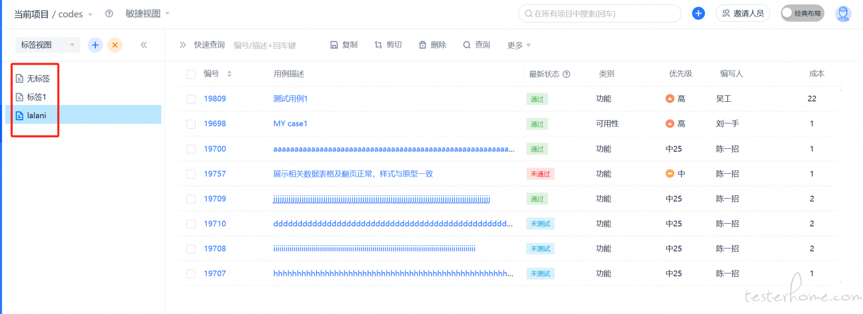This screenshot has height=314, width=863.
Task: Click the help question mark beside codes
Action: [109, 14]
